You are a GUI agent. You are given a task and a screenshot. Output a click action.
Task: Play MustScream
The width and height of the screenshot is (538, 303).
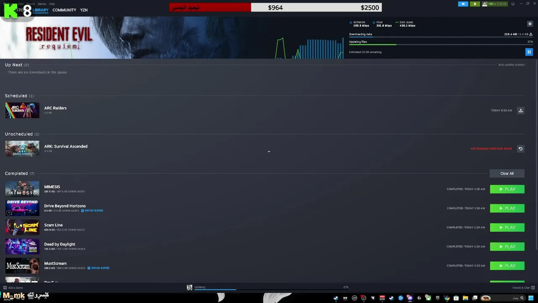coord(507,266)
